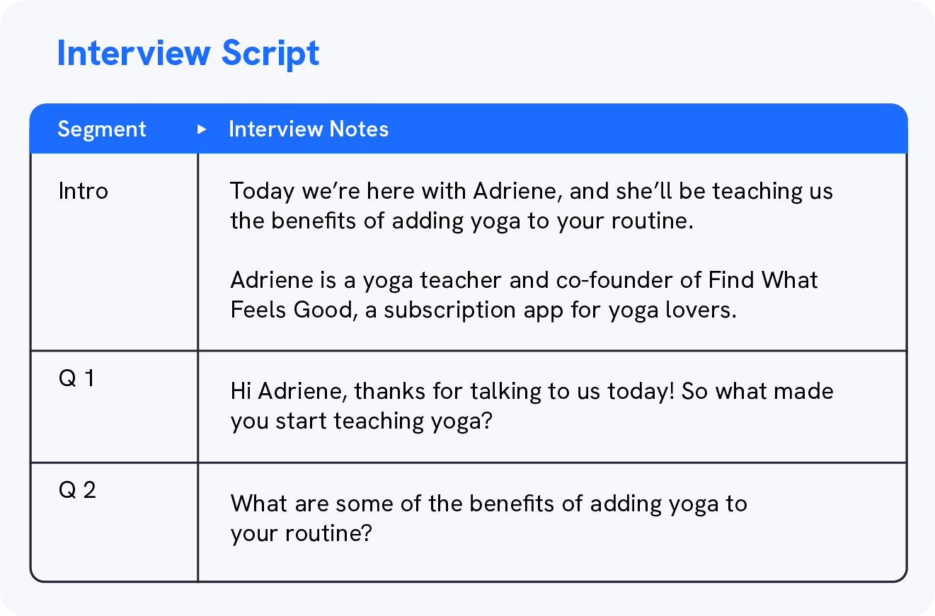Click the words 'Hi Adriene' in Q 1
The image size is (935, 616).
pyautogui.click(x=287, y=391)
